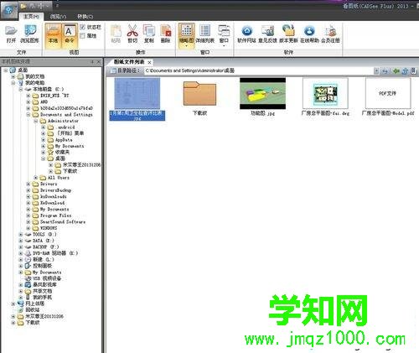The image size is (419, 353).
Task: Collapse the 本地磁盘 (C:) node
Action: 21,90
